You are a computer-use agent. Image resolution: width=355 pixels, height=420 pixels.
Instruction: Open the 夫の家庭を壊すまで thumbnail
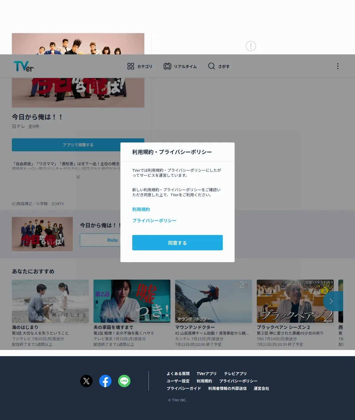(x=132, y=301)
